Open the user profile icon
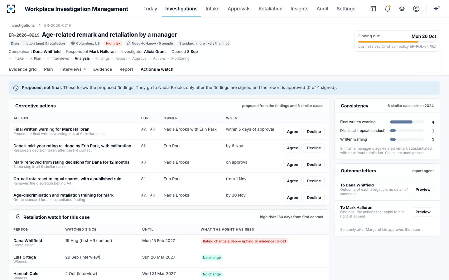This screenshot has height=280, width=449. tap(416, 9)
